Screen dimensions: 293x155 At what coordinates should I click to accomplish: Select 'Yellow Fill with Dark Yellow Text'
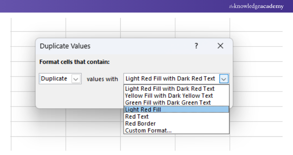[x=169, y=96]
